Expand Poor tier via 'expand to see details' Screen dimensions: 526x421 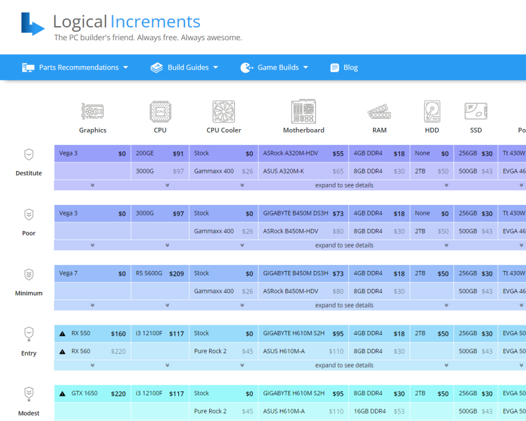point(344,245)
